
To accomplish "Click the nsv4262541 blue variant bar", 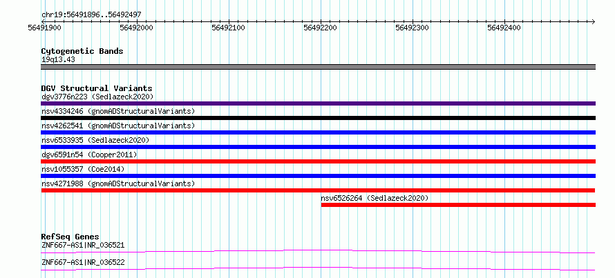I will click(x=318, y=132).
